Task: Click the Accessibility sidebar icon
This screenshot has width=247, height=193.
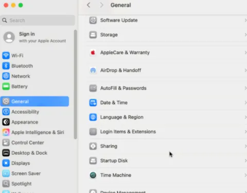Action: click(x=6, y=112)
